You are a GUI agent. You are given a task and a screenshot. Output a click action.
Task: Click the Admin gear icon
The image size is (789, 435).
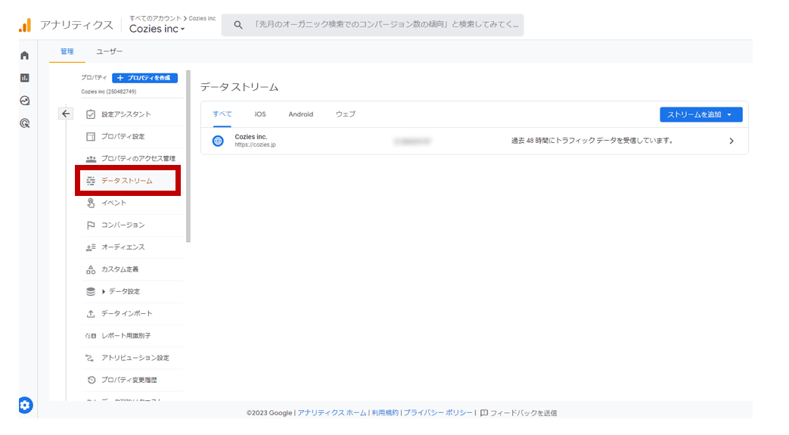pyautogui.click(x=26, y=405)
